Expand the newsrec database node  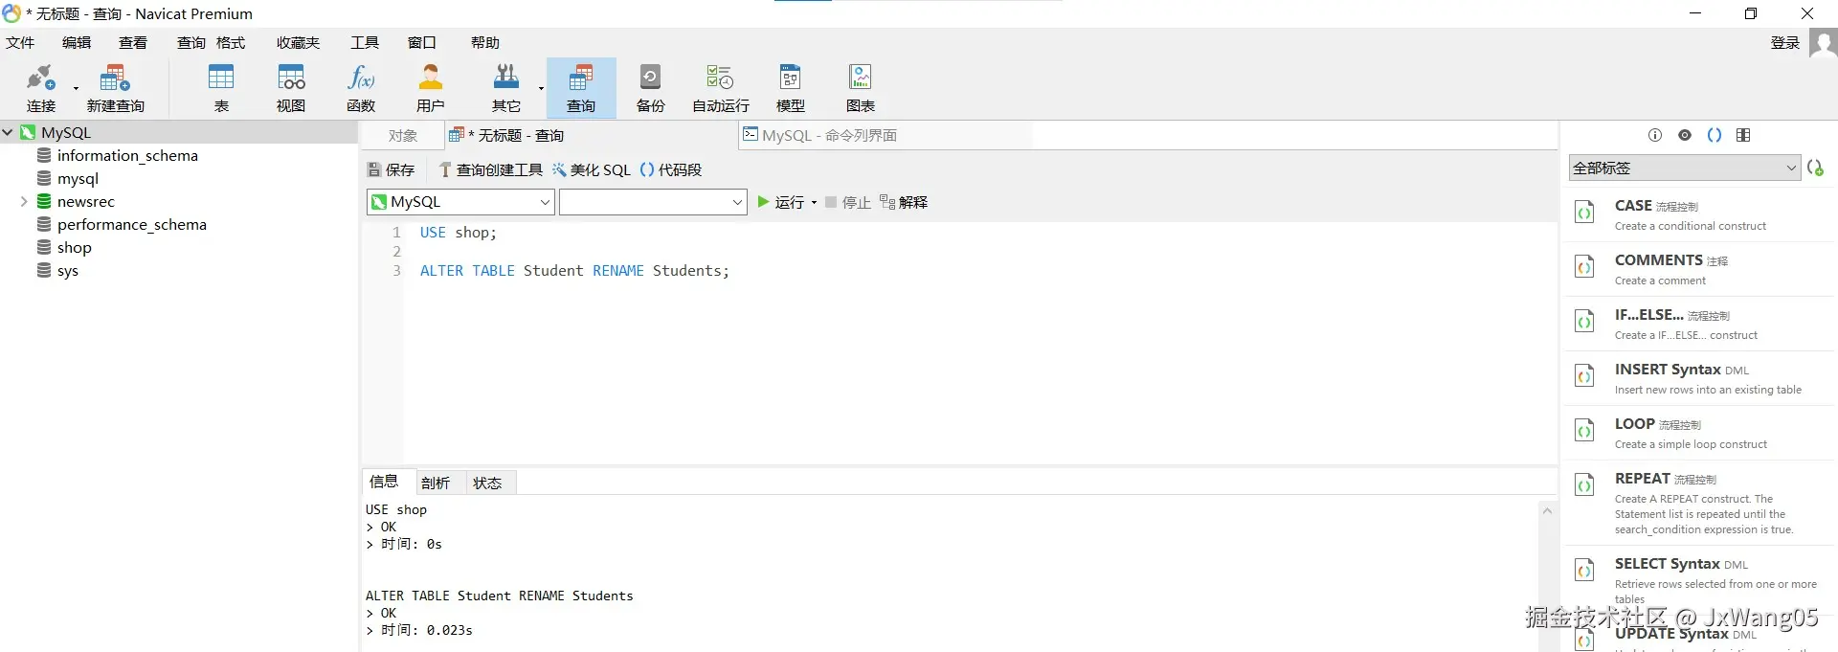[24, 201]
